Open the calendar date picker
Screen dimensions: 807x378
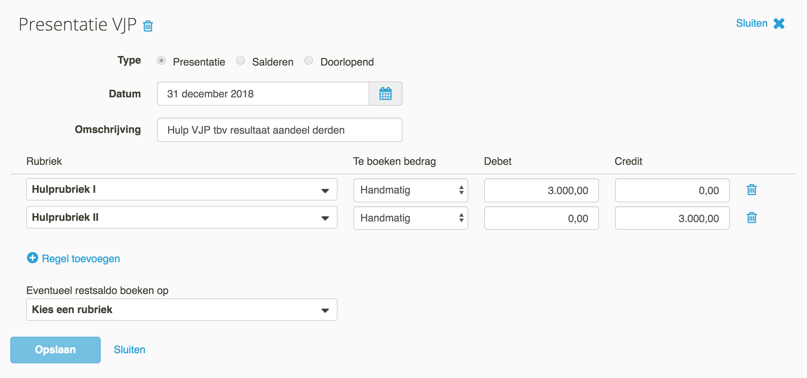point(385,94)
